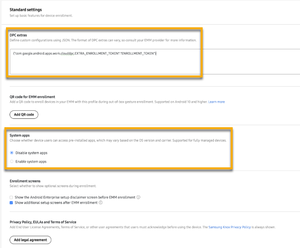300x248 pixels.
Task: Click info icon beside additional setup screens option
Action: point(101,203)
